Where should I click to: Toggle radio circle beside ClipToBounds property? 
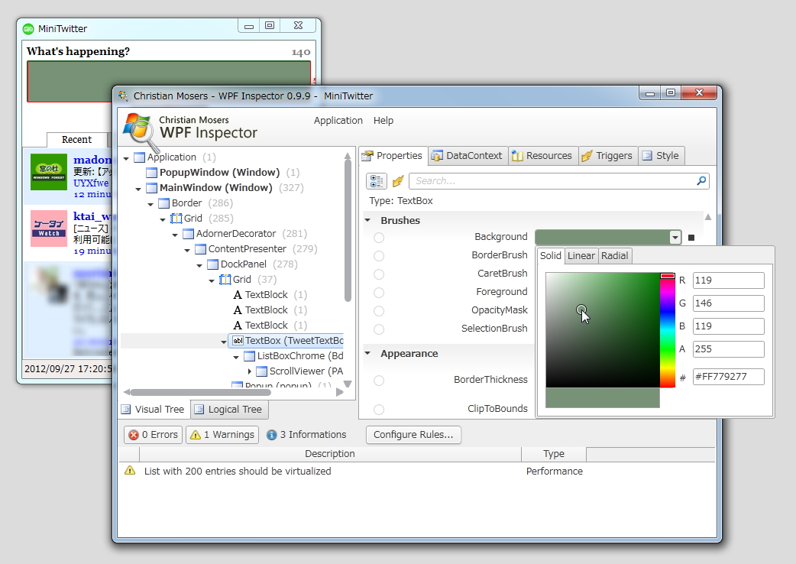coord(379,409)
